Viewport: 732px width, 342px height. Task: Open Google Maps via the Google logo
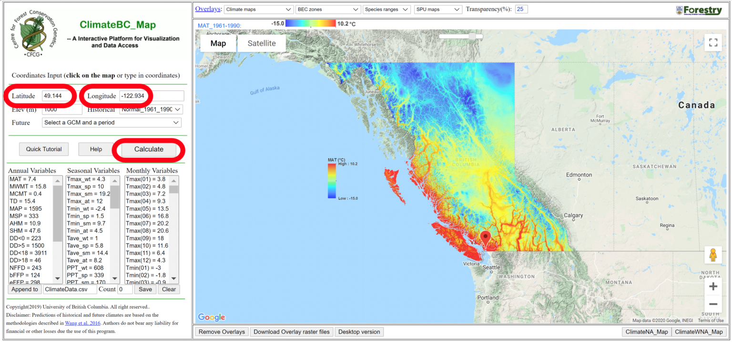click(x=211, y=317)
